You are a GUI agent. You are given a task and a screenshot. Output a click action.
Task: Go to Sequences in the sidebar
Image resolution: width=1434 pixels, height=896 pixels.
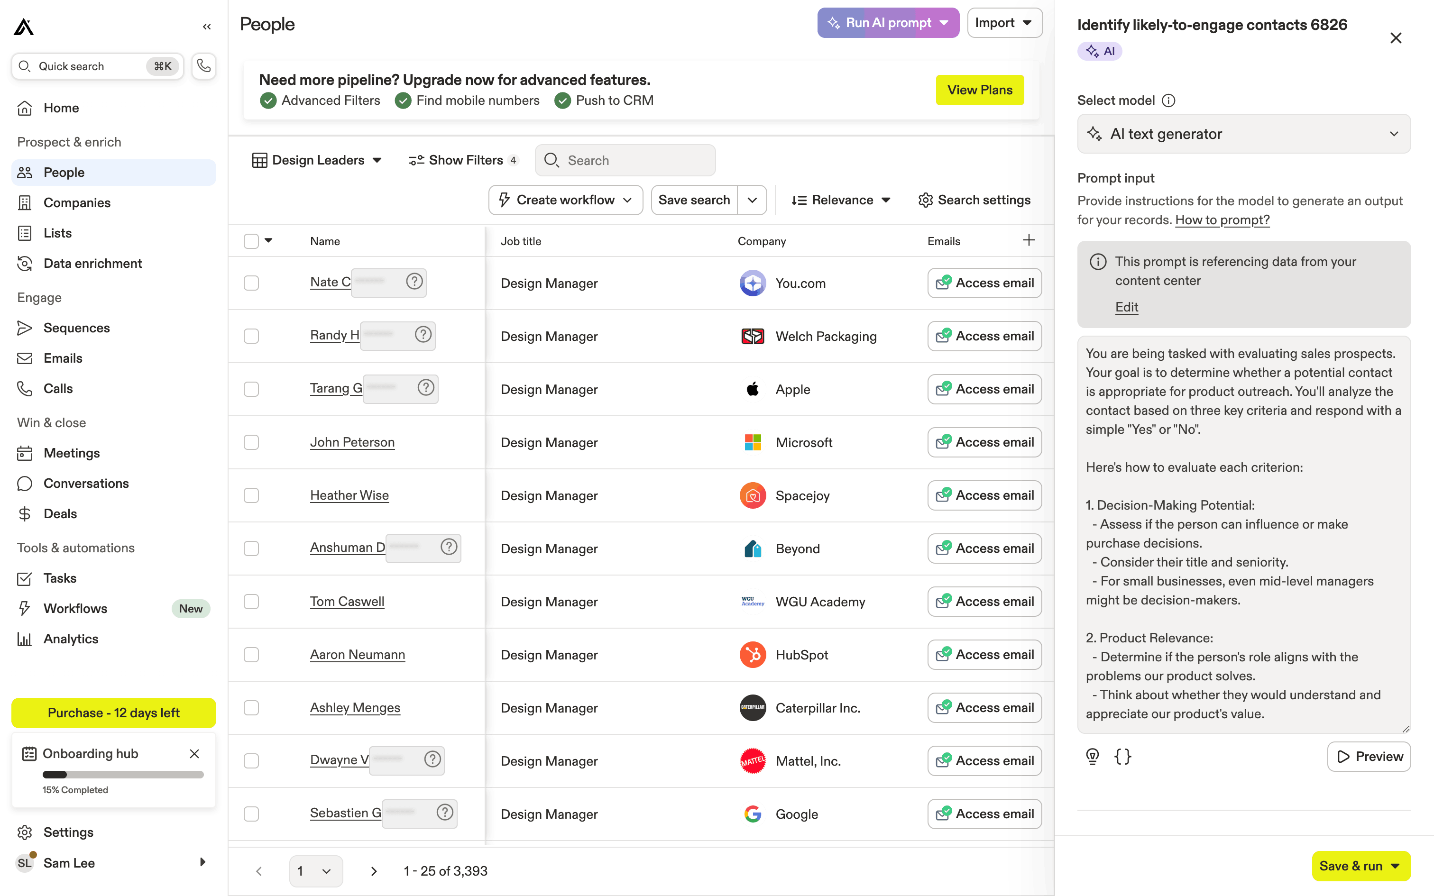(x=76, y=328)
